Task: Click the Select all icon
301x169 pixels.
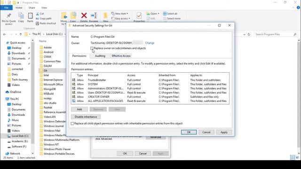Action: 165,14
